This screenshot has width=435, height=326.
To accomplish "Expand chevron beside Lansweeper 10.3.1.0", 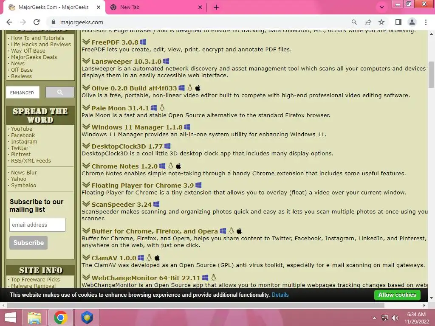I will [86, 61].
